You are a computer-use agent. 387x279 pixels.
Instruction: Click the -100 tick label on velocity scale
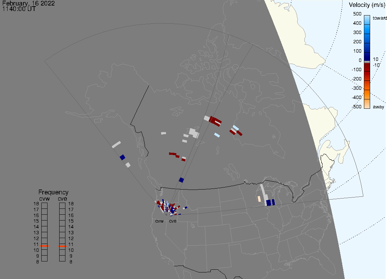(x=356, y=69)
